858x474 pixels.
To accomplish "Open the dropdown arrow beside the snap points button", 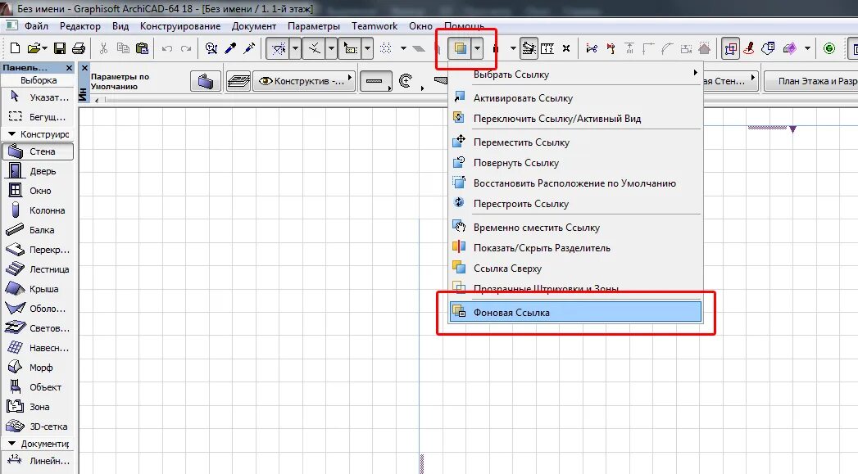I will (x=331, y=48).
